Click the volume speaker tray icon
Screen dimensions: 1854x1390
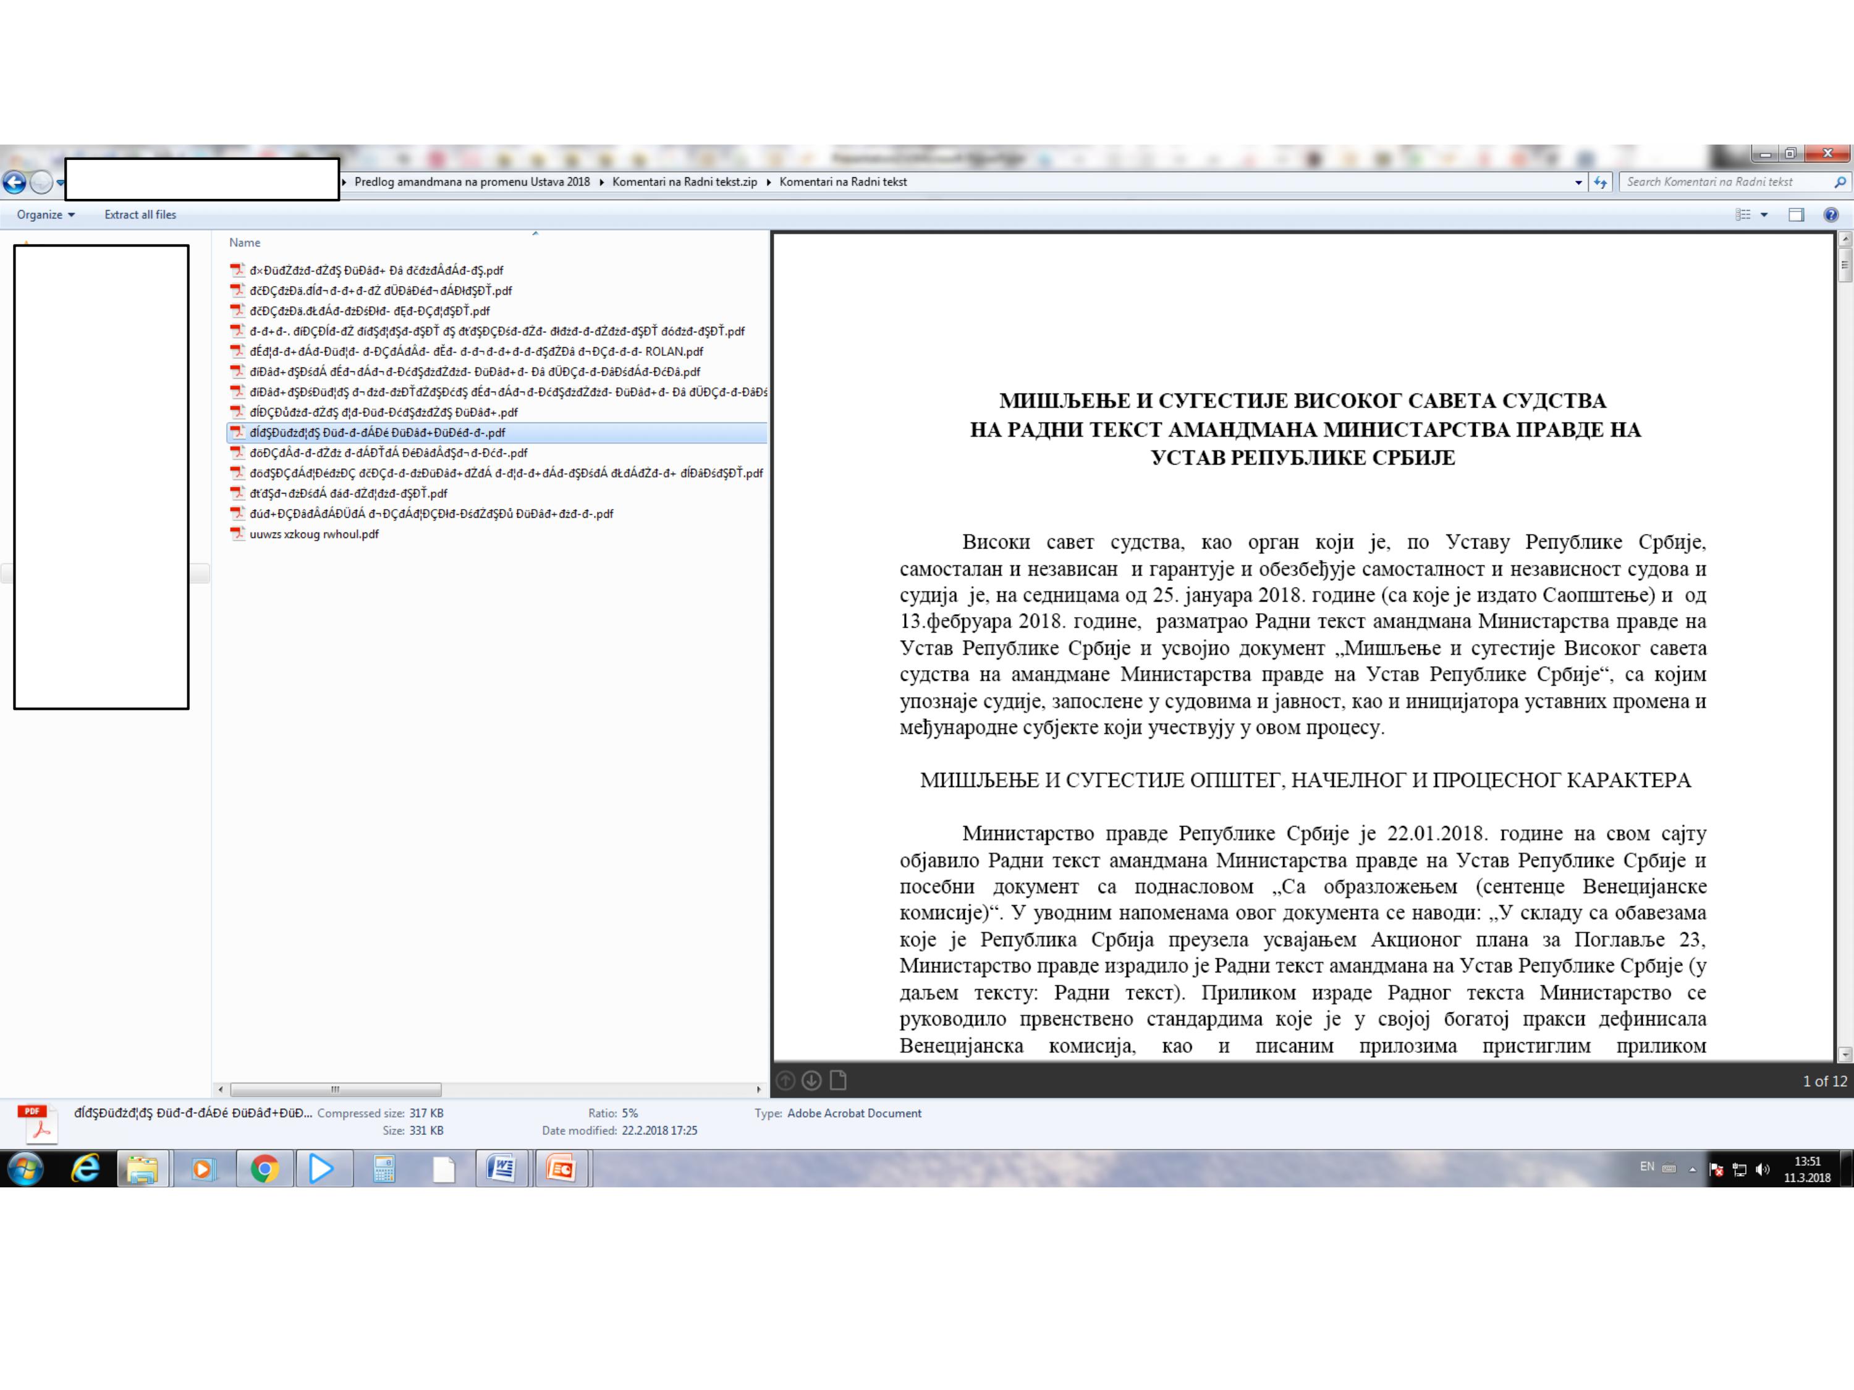point(1762,1169)
